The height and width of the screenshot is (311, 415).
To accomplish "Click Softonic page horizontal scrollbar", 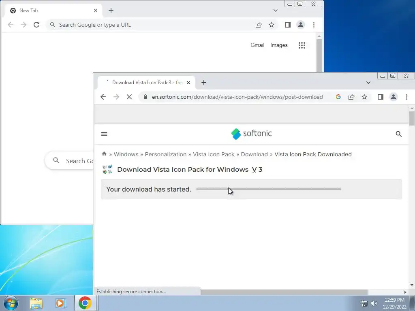I will (284, 292).
